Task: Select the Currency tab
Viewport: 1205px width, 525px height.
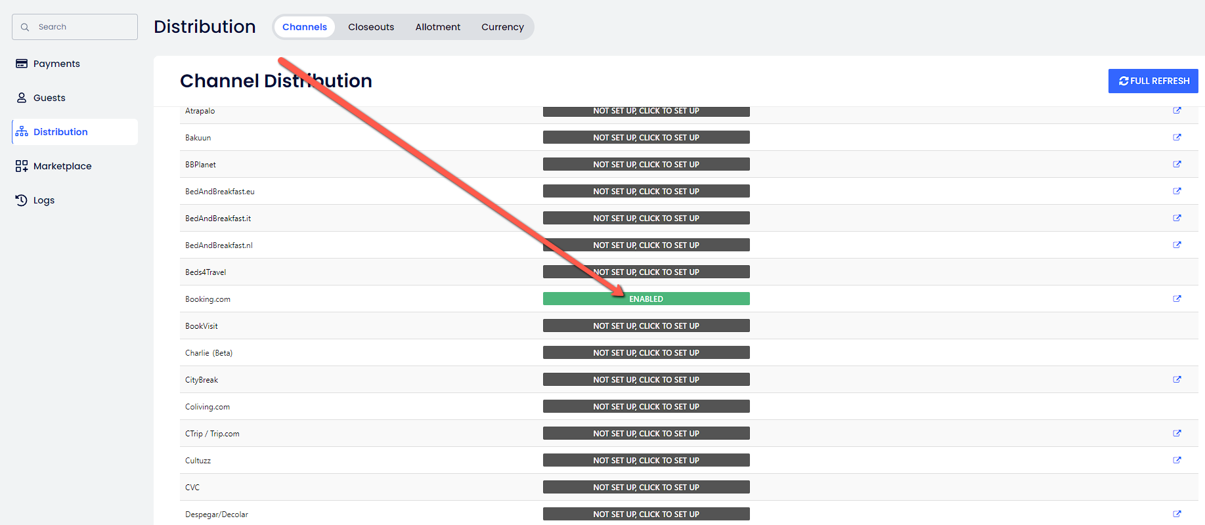Action: pyautogui.click(x=502, y=27)
